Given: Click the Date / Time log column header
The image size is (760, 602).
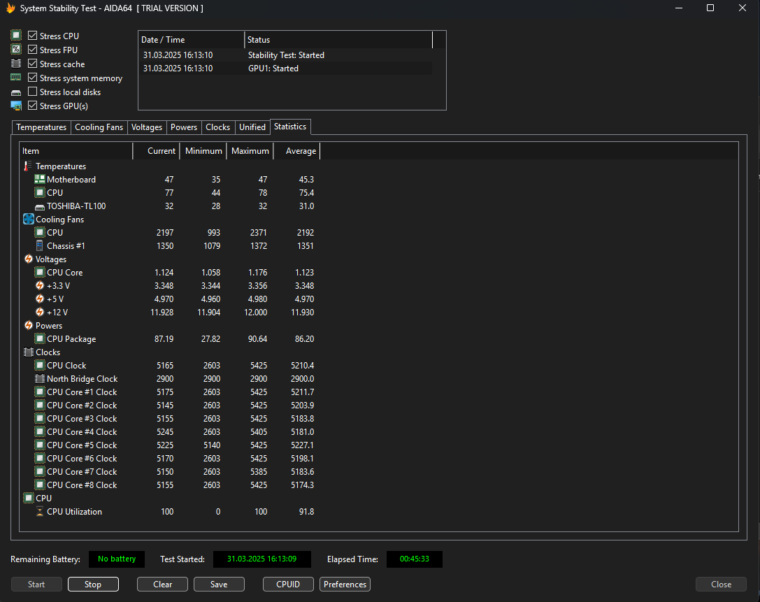Looking at the screenshot, I should tap(192, 40).
